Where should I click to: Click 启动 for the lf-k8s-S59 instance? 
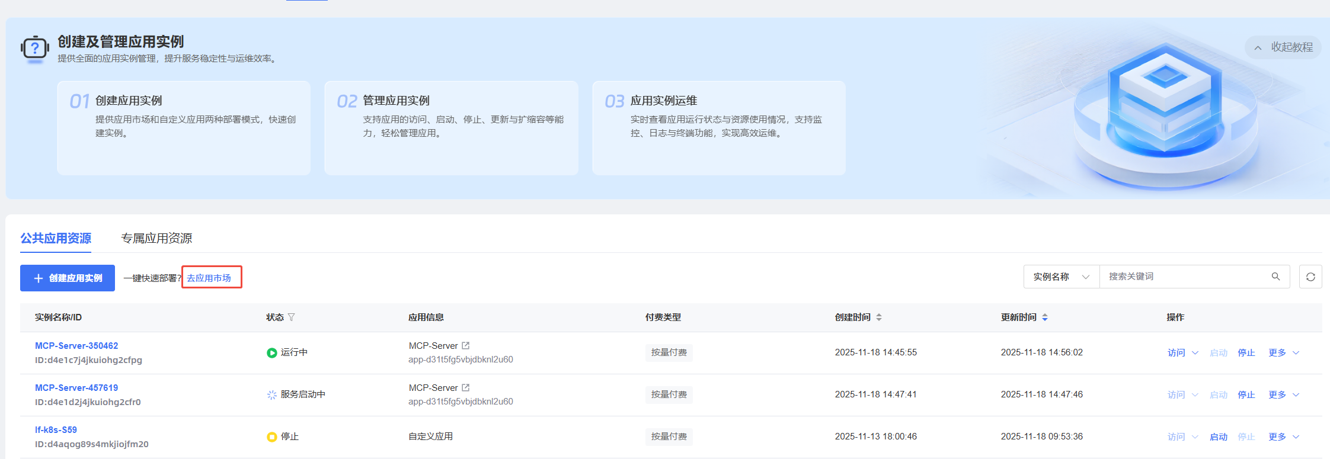(x=1219, y=437)
